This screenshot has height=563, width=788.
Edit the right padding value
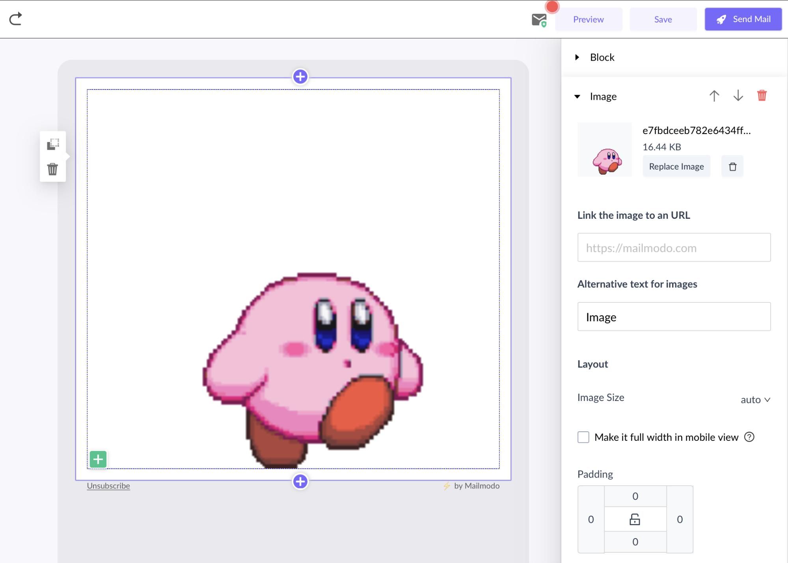click(680, 519)
